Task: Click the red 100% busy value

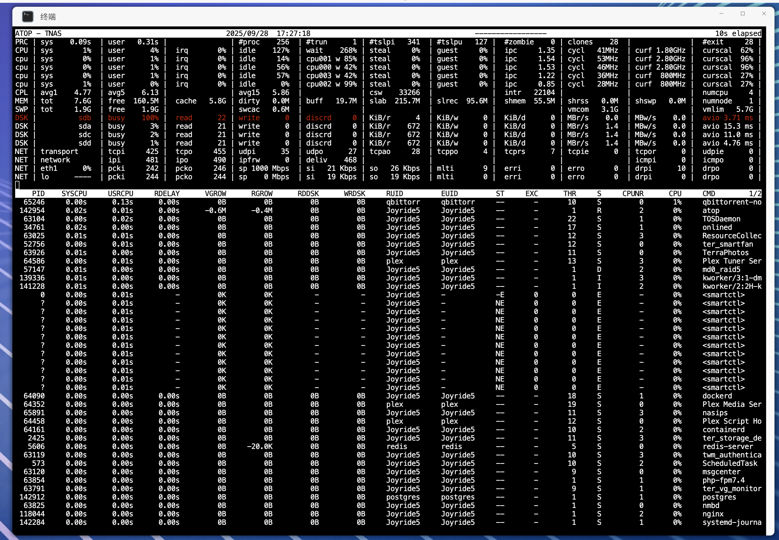Action: click(150, 118)
